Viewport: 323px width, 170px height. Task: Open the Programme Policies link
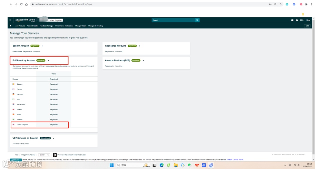(x=28, y=155)
